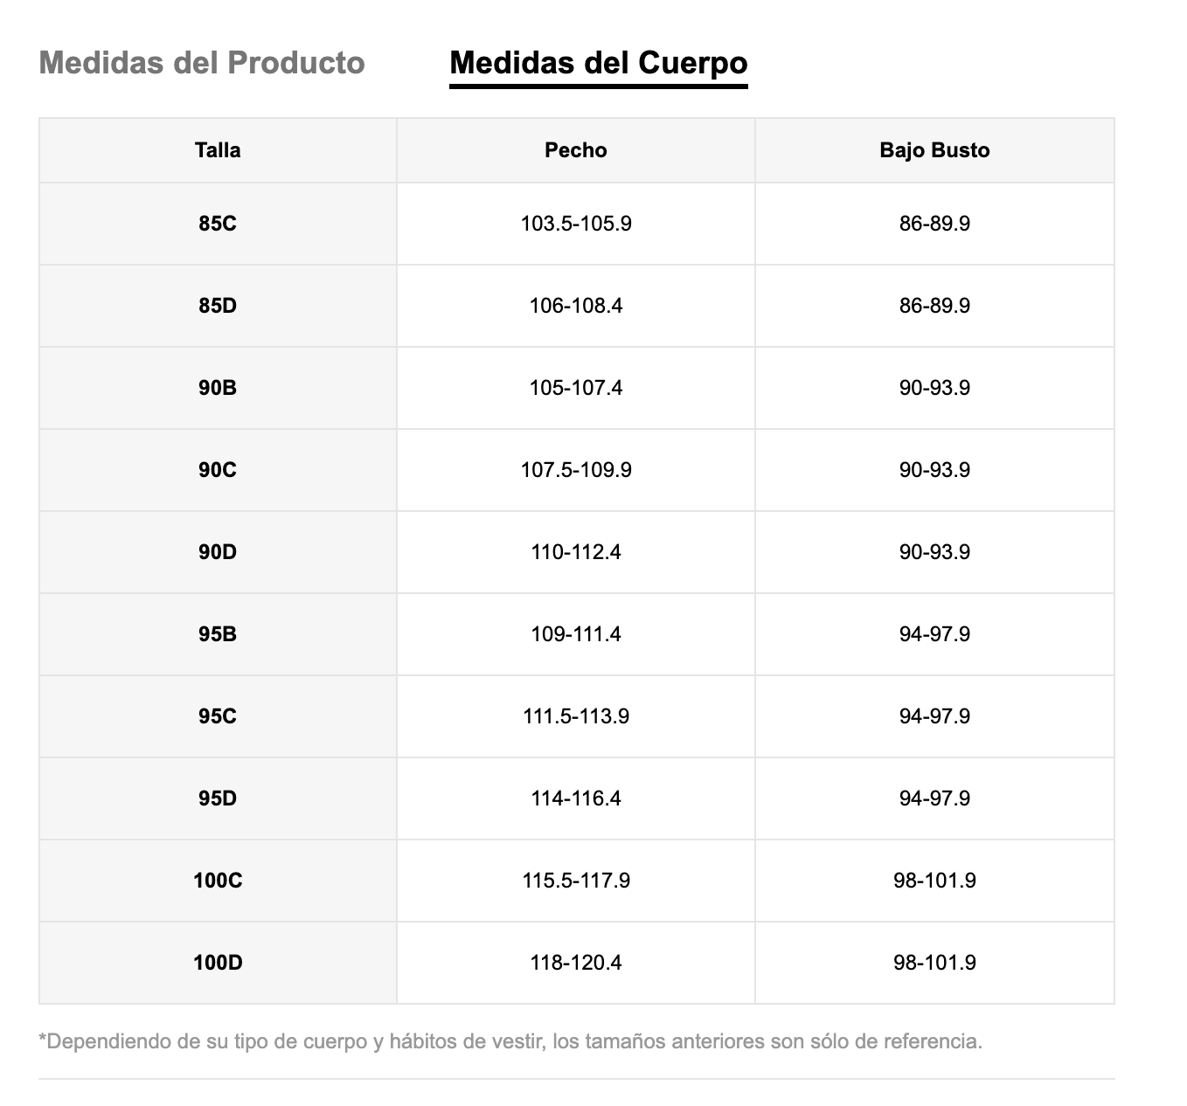Select the Medidas del Cuerpo tab

[598, 63]
